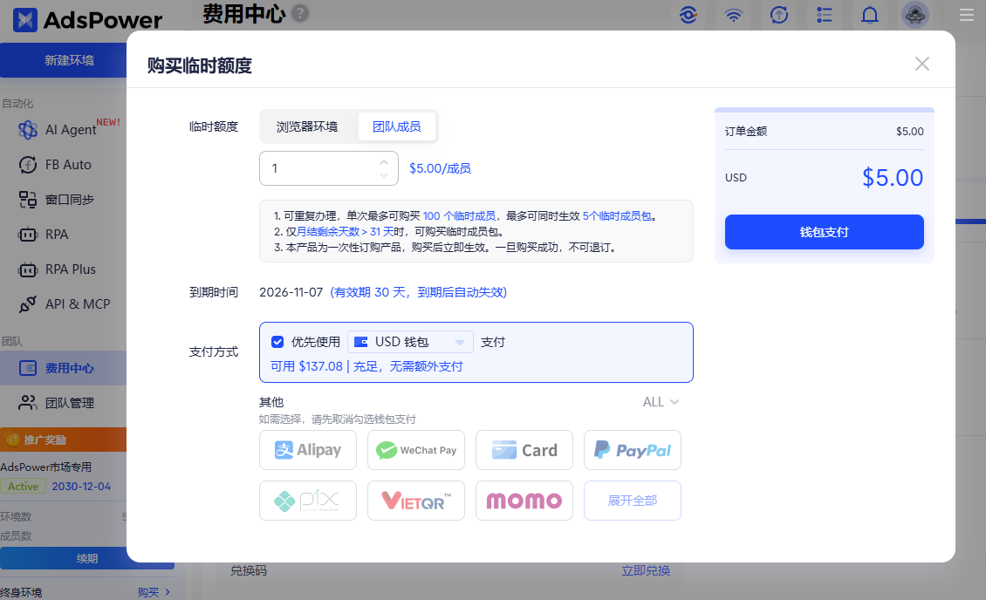The image size is (986, 600).
Task: Click the circular upload update icon
Action: point(779,15)
